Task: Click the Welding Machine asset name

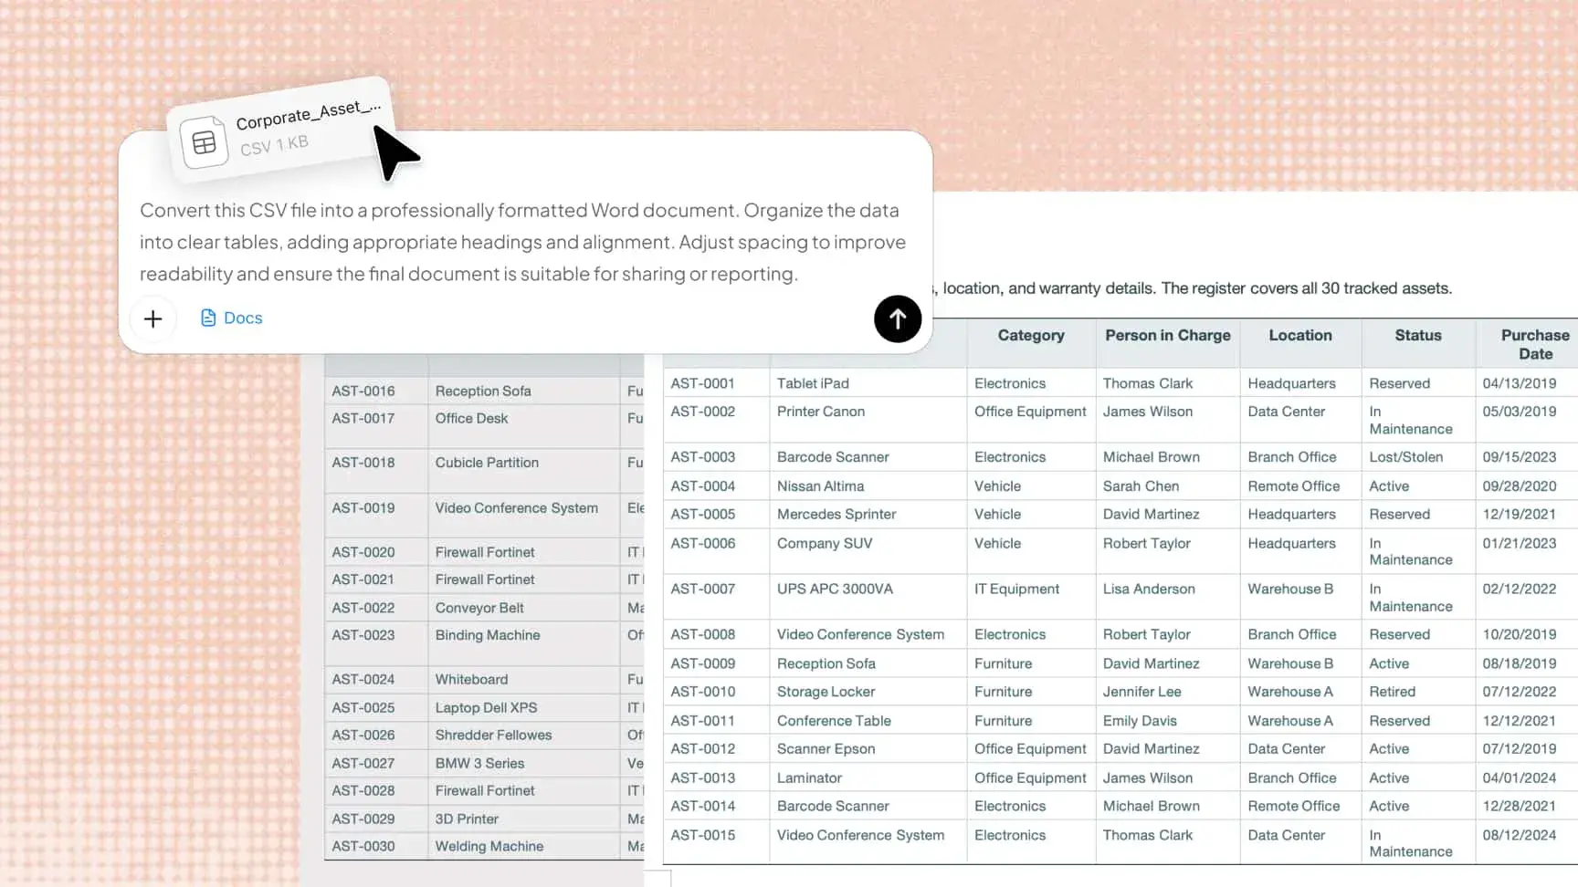Action: [489, 847]
